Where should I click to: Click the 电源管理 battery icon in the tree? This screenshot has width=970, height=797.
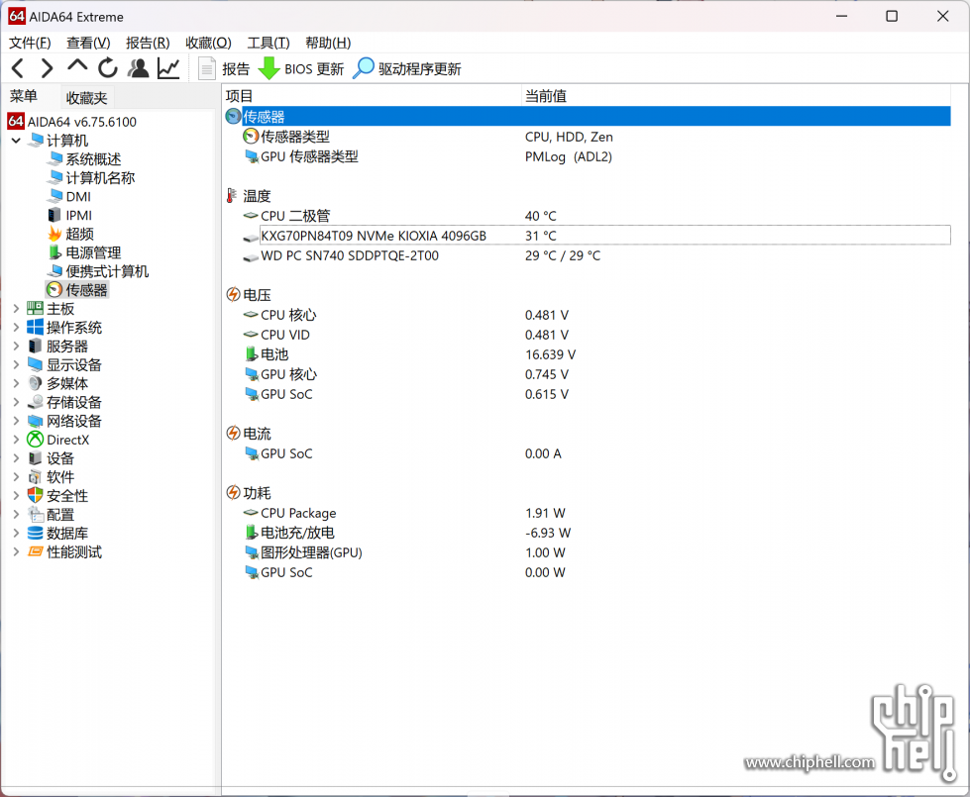(x=54, y=252)
